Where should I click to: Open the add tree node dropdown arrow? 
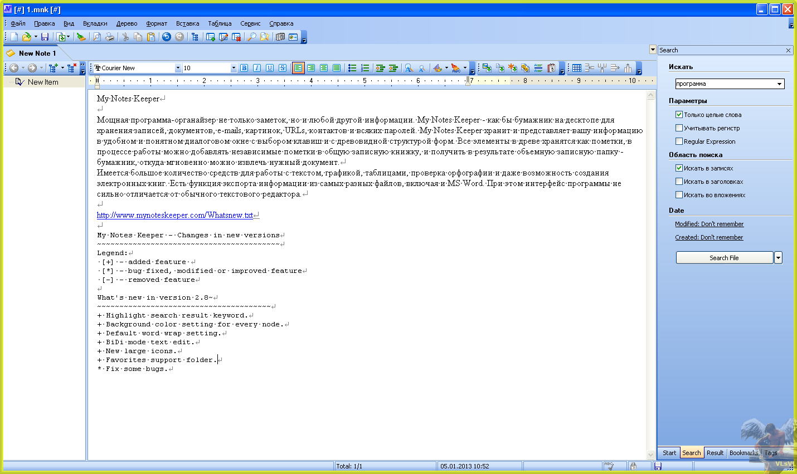point(62,68)
